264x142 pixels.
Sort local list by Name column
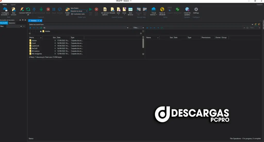[35, 38]
